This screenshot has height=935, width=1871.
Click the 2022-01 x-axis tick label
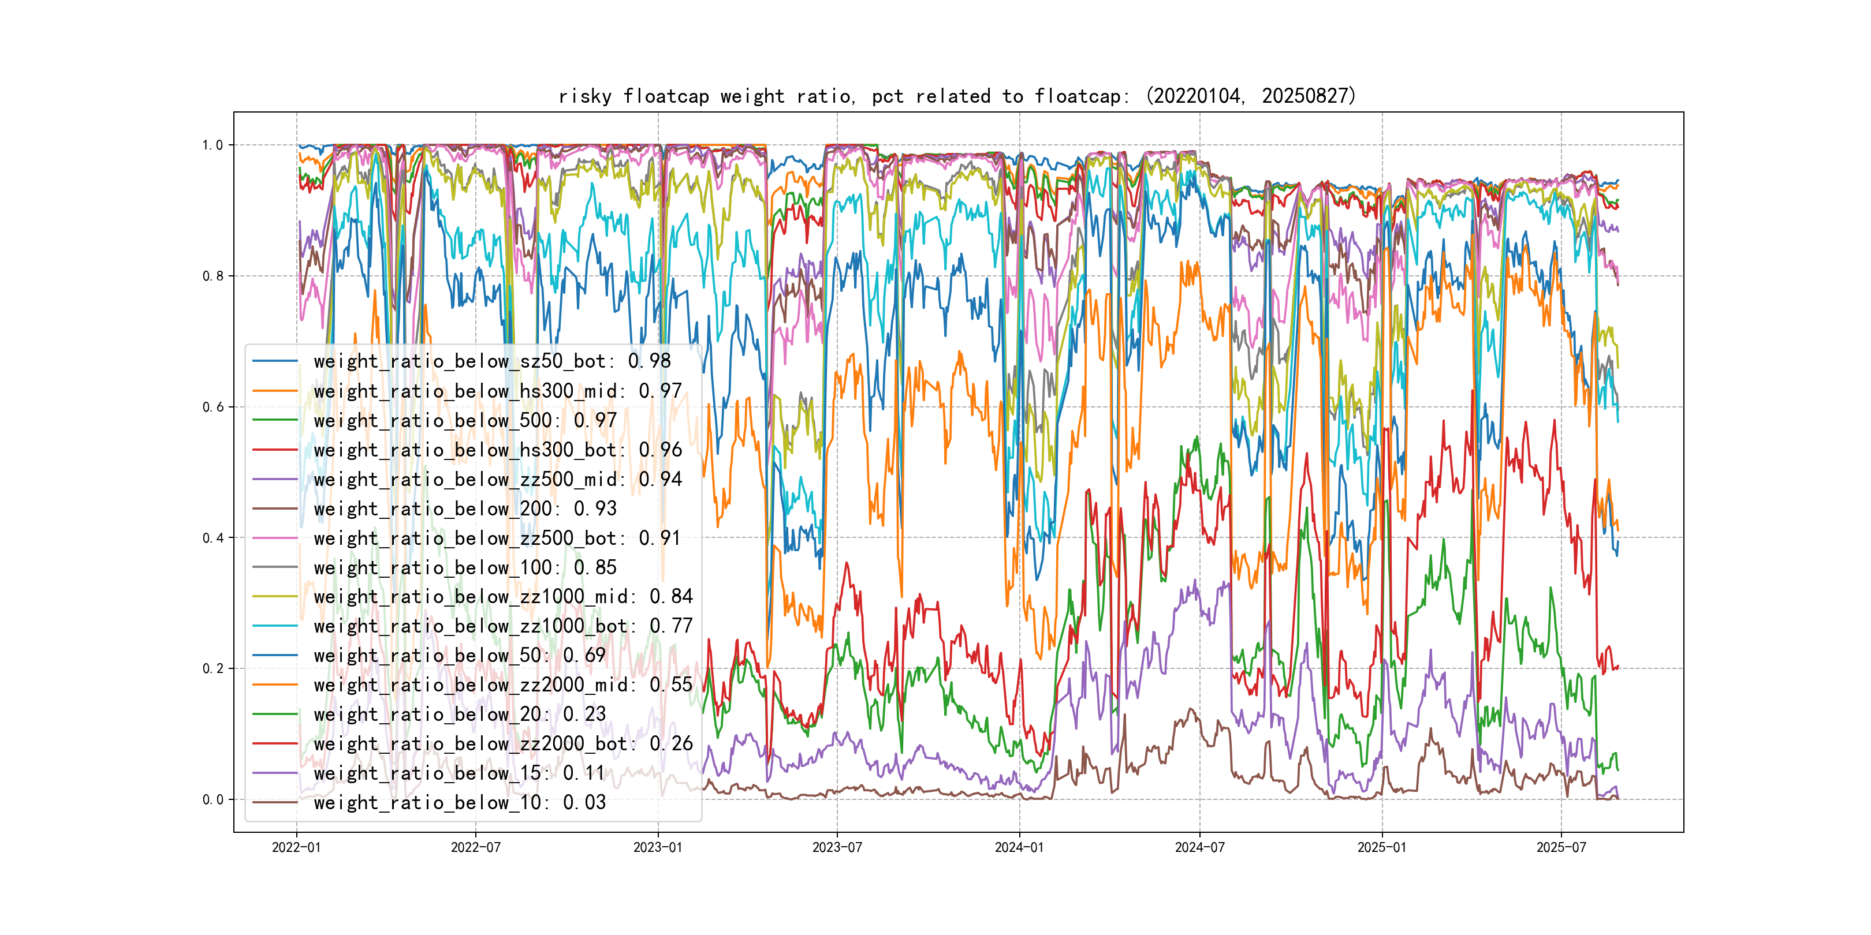(x=296, y=847)
